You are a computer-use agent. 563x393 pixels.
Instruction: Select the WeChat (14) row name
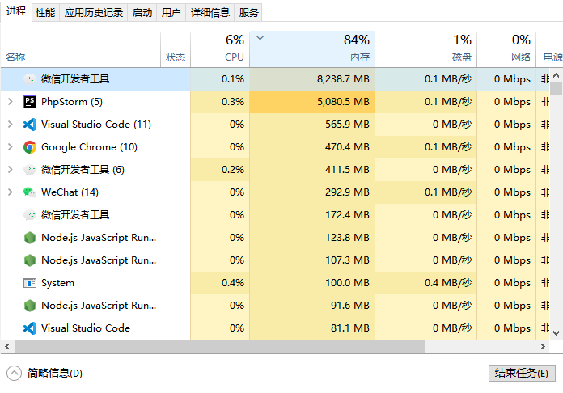tap(70, 192)
